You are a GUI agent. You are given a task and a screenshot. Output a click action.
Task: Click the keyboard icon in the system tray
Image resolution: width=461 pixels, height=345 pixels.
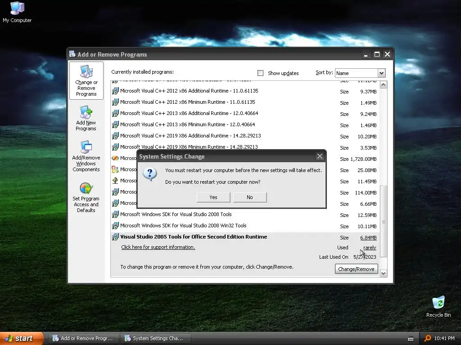point(411,339)
